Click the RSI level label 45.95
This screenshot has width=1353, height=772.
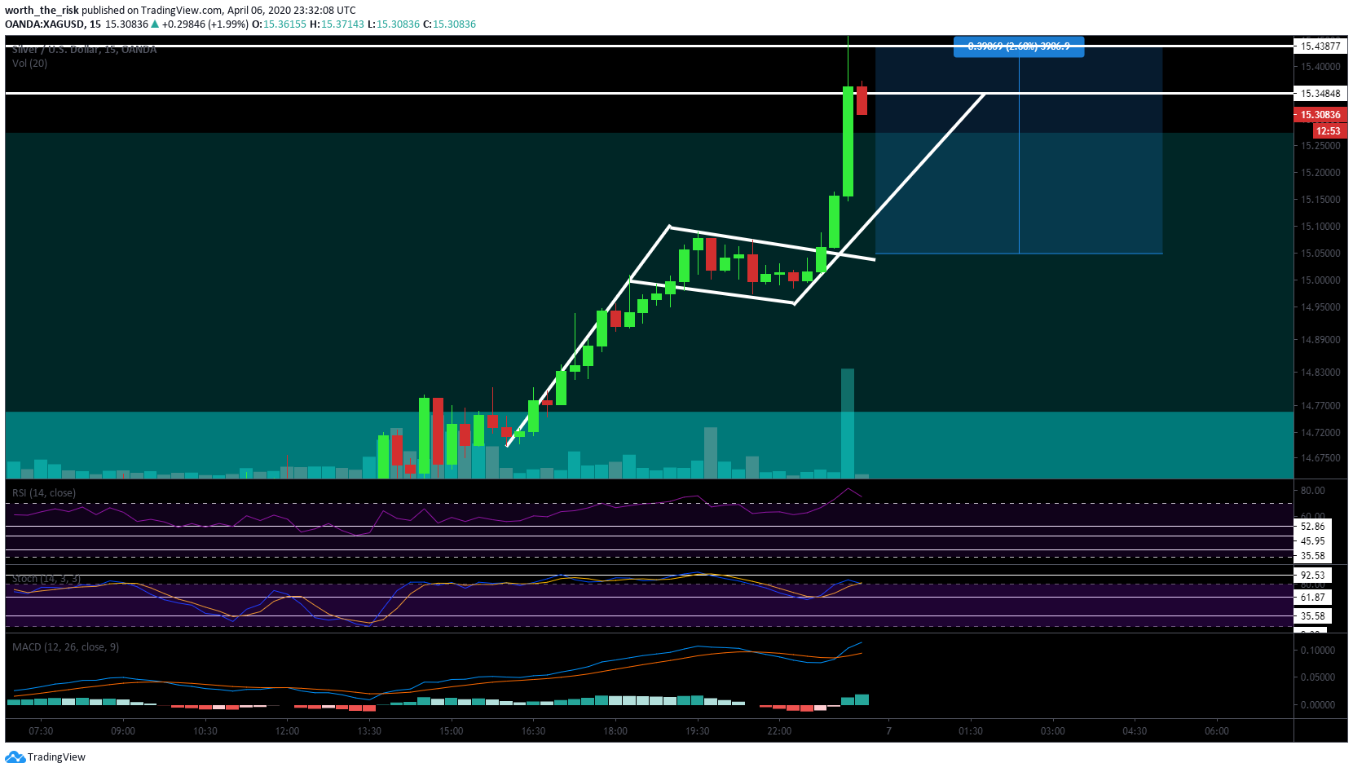(x=1313, y=541)
